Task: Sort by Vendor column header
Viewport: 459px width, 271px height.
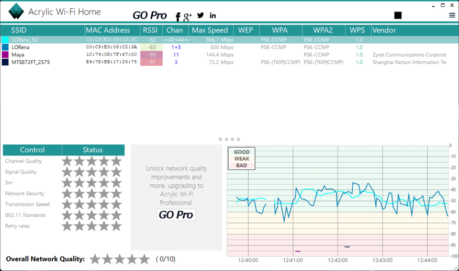Action: point(415,30)
